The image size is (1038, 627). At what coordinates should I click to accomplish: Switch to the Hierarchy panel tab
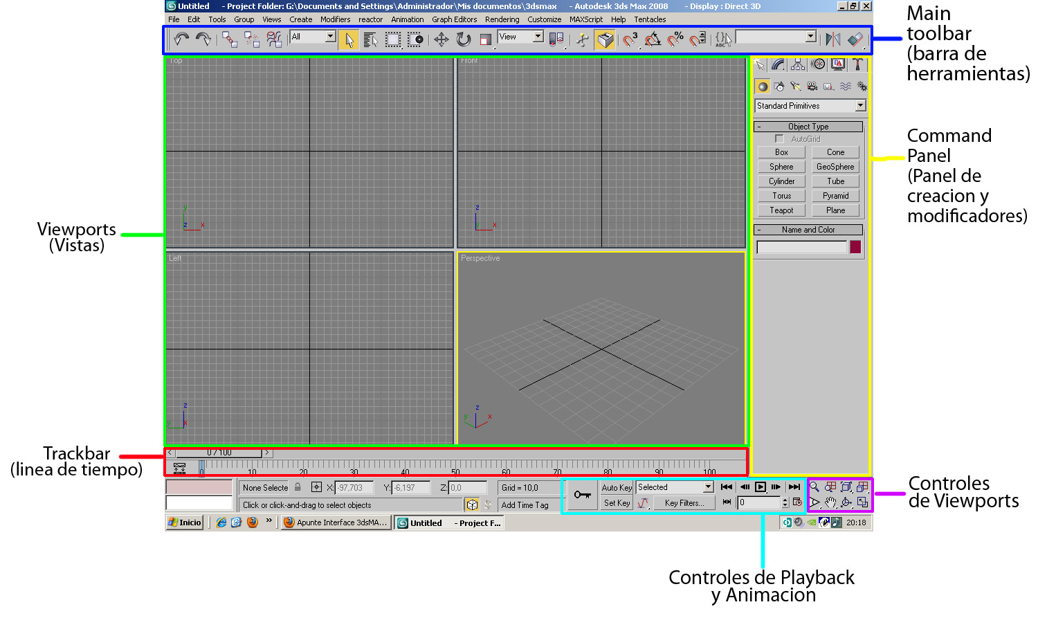pyautogui.click(x=798, y=64)
